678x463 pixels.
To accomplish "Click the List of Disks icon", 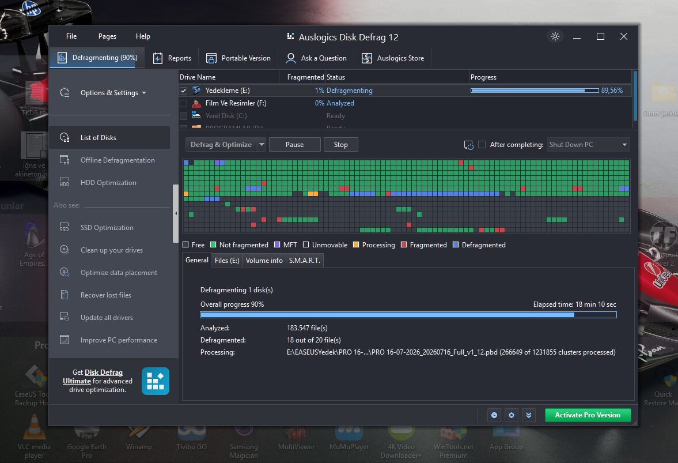I will 65,138.
